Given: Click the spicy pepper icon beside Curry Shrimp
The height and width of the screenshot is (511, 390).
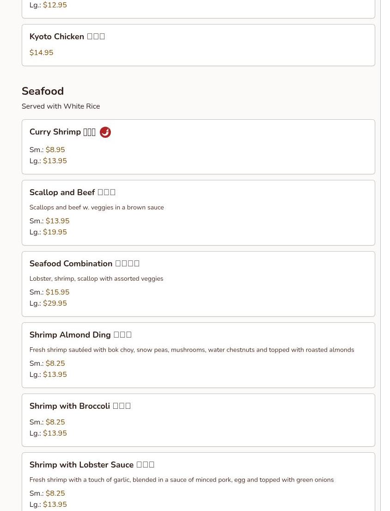Looking at the screenshot, I should (x=105, y=132).
